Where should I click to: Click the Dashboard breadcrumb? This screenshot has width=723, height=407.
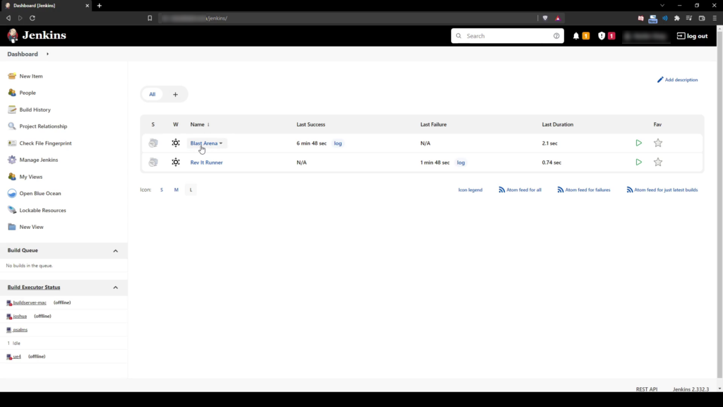click(x=23, y=54)
